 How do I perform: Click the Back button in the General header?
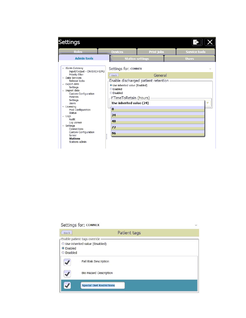pos(114,75)
